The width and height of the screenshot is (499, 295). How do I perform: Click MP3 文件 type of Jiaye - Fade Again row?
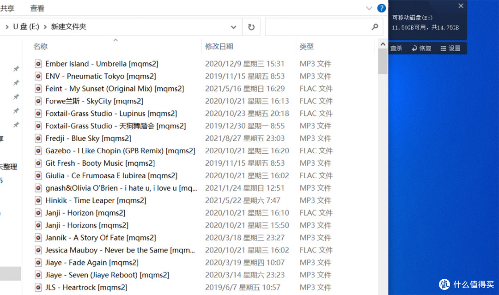(x=316, y=262)
